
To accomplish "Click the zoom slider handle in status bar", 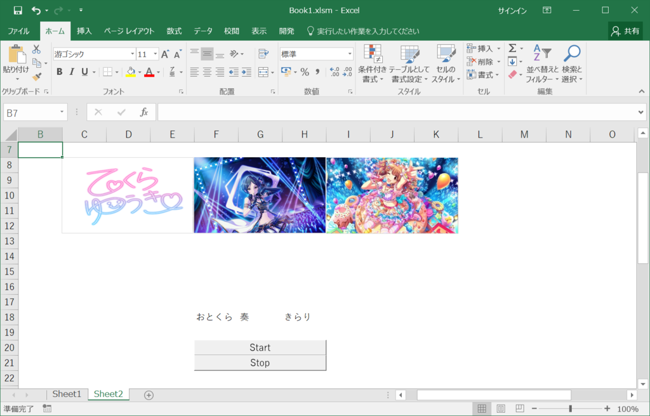I will point(571,408).
